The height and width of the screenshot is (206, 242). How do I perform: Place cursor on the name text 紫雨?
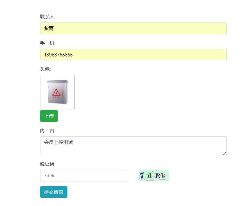point(49,28)
